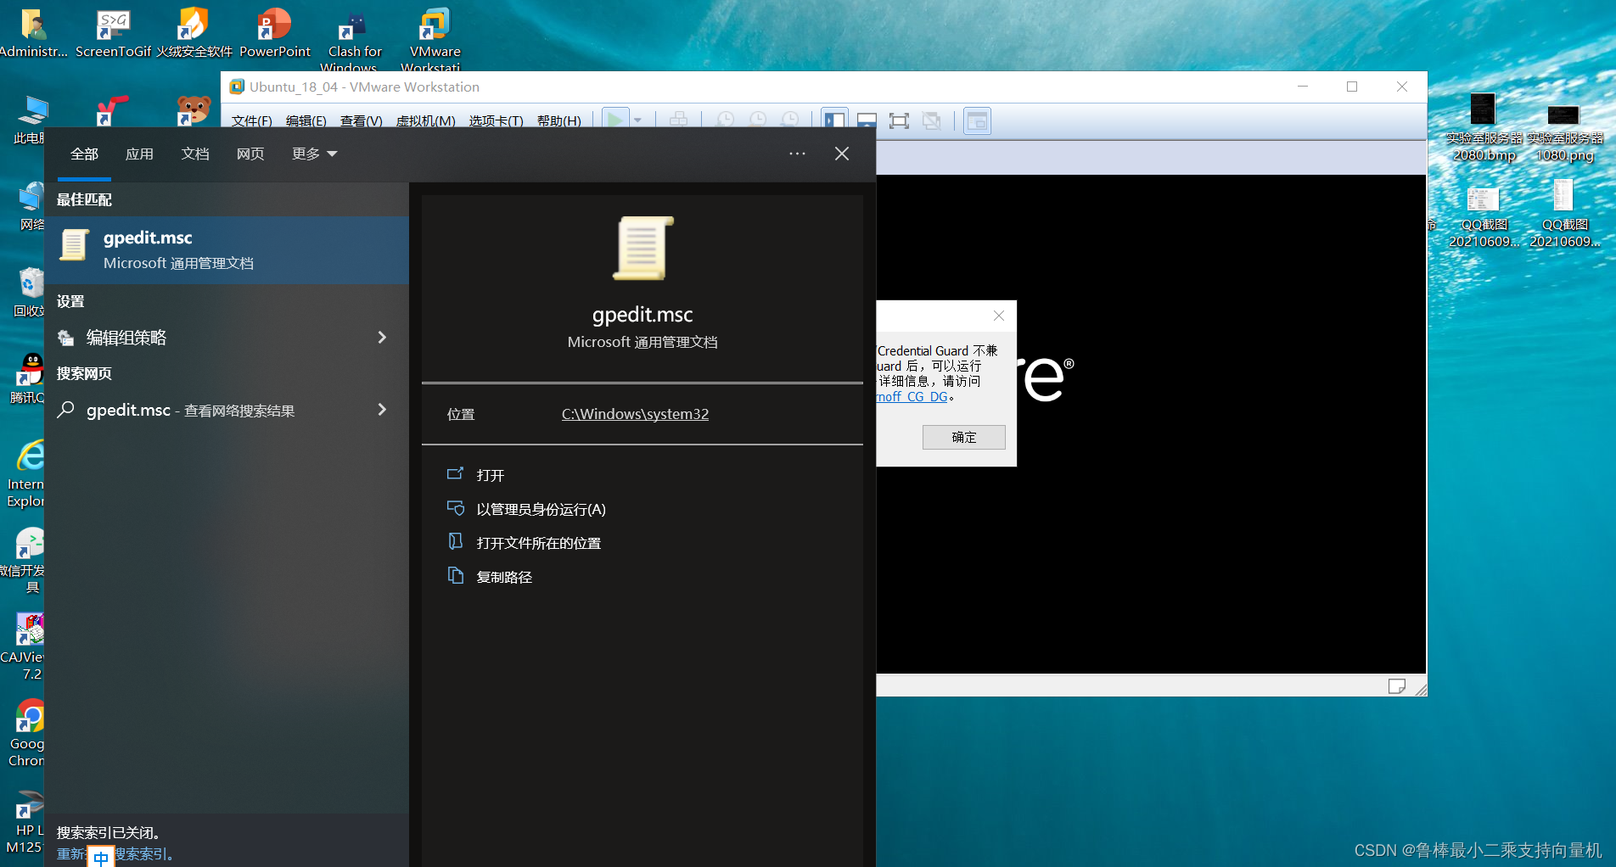Click VMware revert snapshot clock icon
The image size is (1616, 867).
[x=758, y=120]
